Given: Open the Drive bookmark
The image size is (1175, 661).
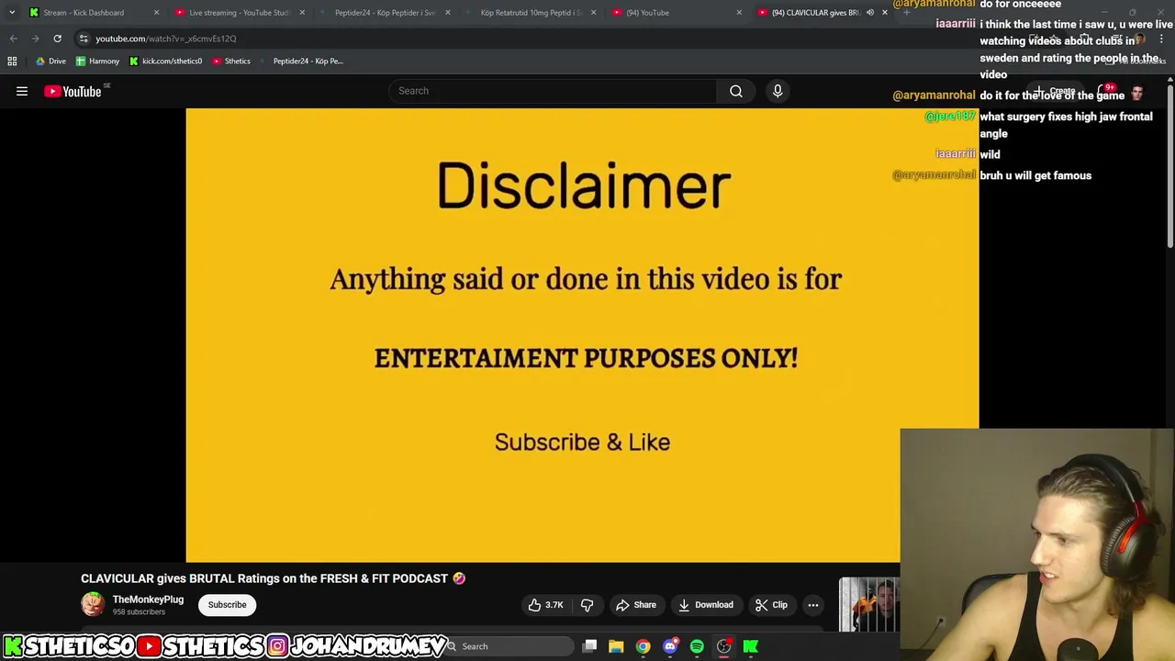Looking at the screenshot, I should click(50, 62).
